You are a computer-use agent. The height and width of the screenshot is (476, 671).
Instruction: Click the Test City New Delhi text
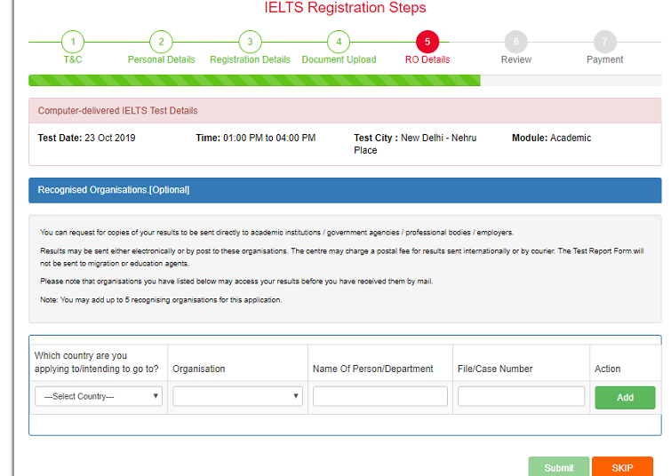click(415, 144)
